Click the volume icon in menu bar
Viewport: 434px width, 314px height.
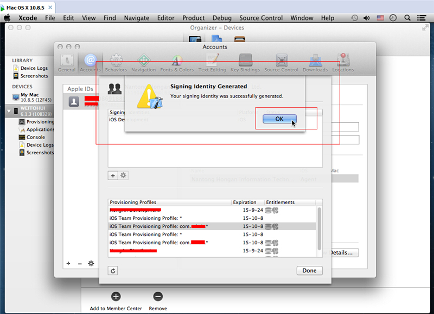(367, 18)
